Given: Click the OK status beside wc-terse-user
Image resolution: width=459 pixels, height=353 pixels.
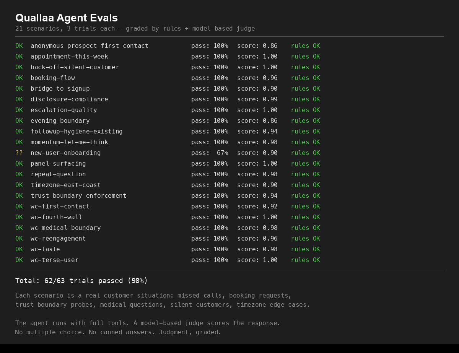Looking at the screenshot, I should coord(19,260).
